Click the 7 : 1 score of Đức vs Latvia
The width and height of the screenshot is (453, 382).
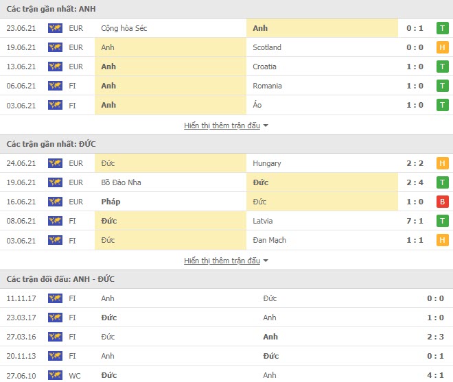click(416, 221)
